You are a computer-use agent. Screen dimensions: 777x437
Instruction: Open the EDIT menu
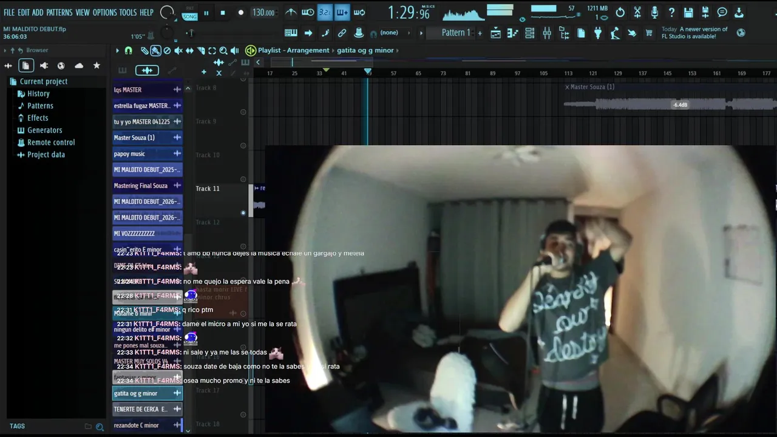click(23, 12)
